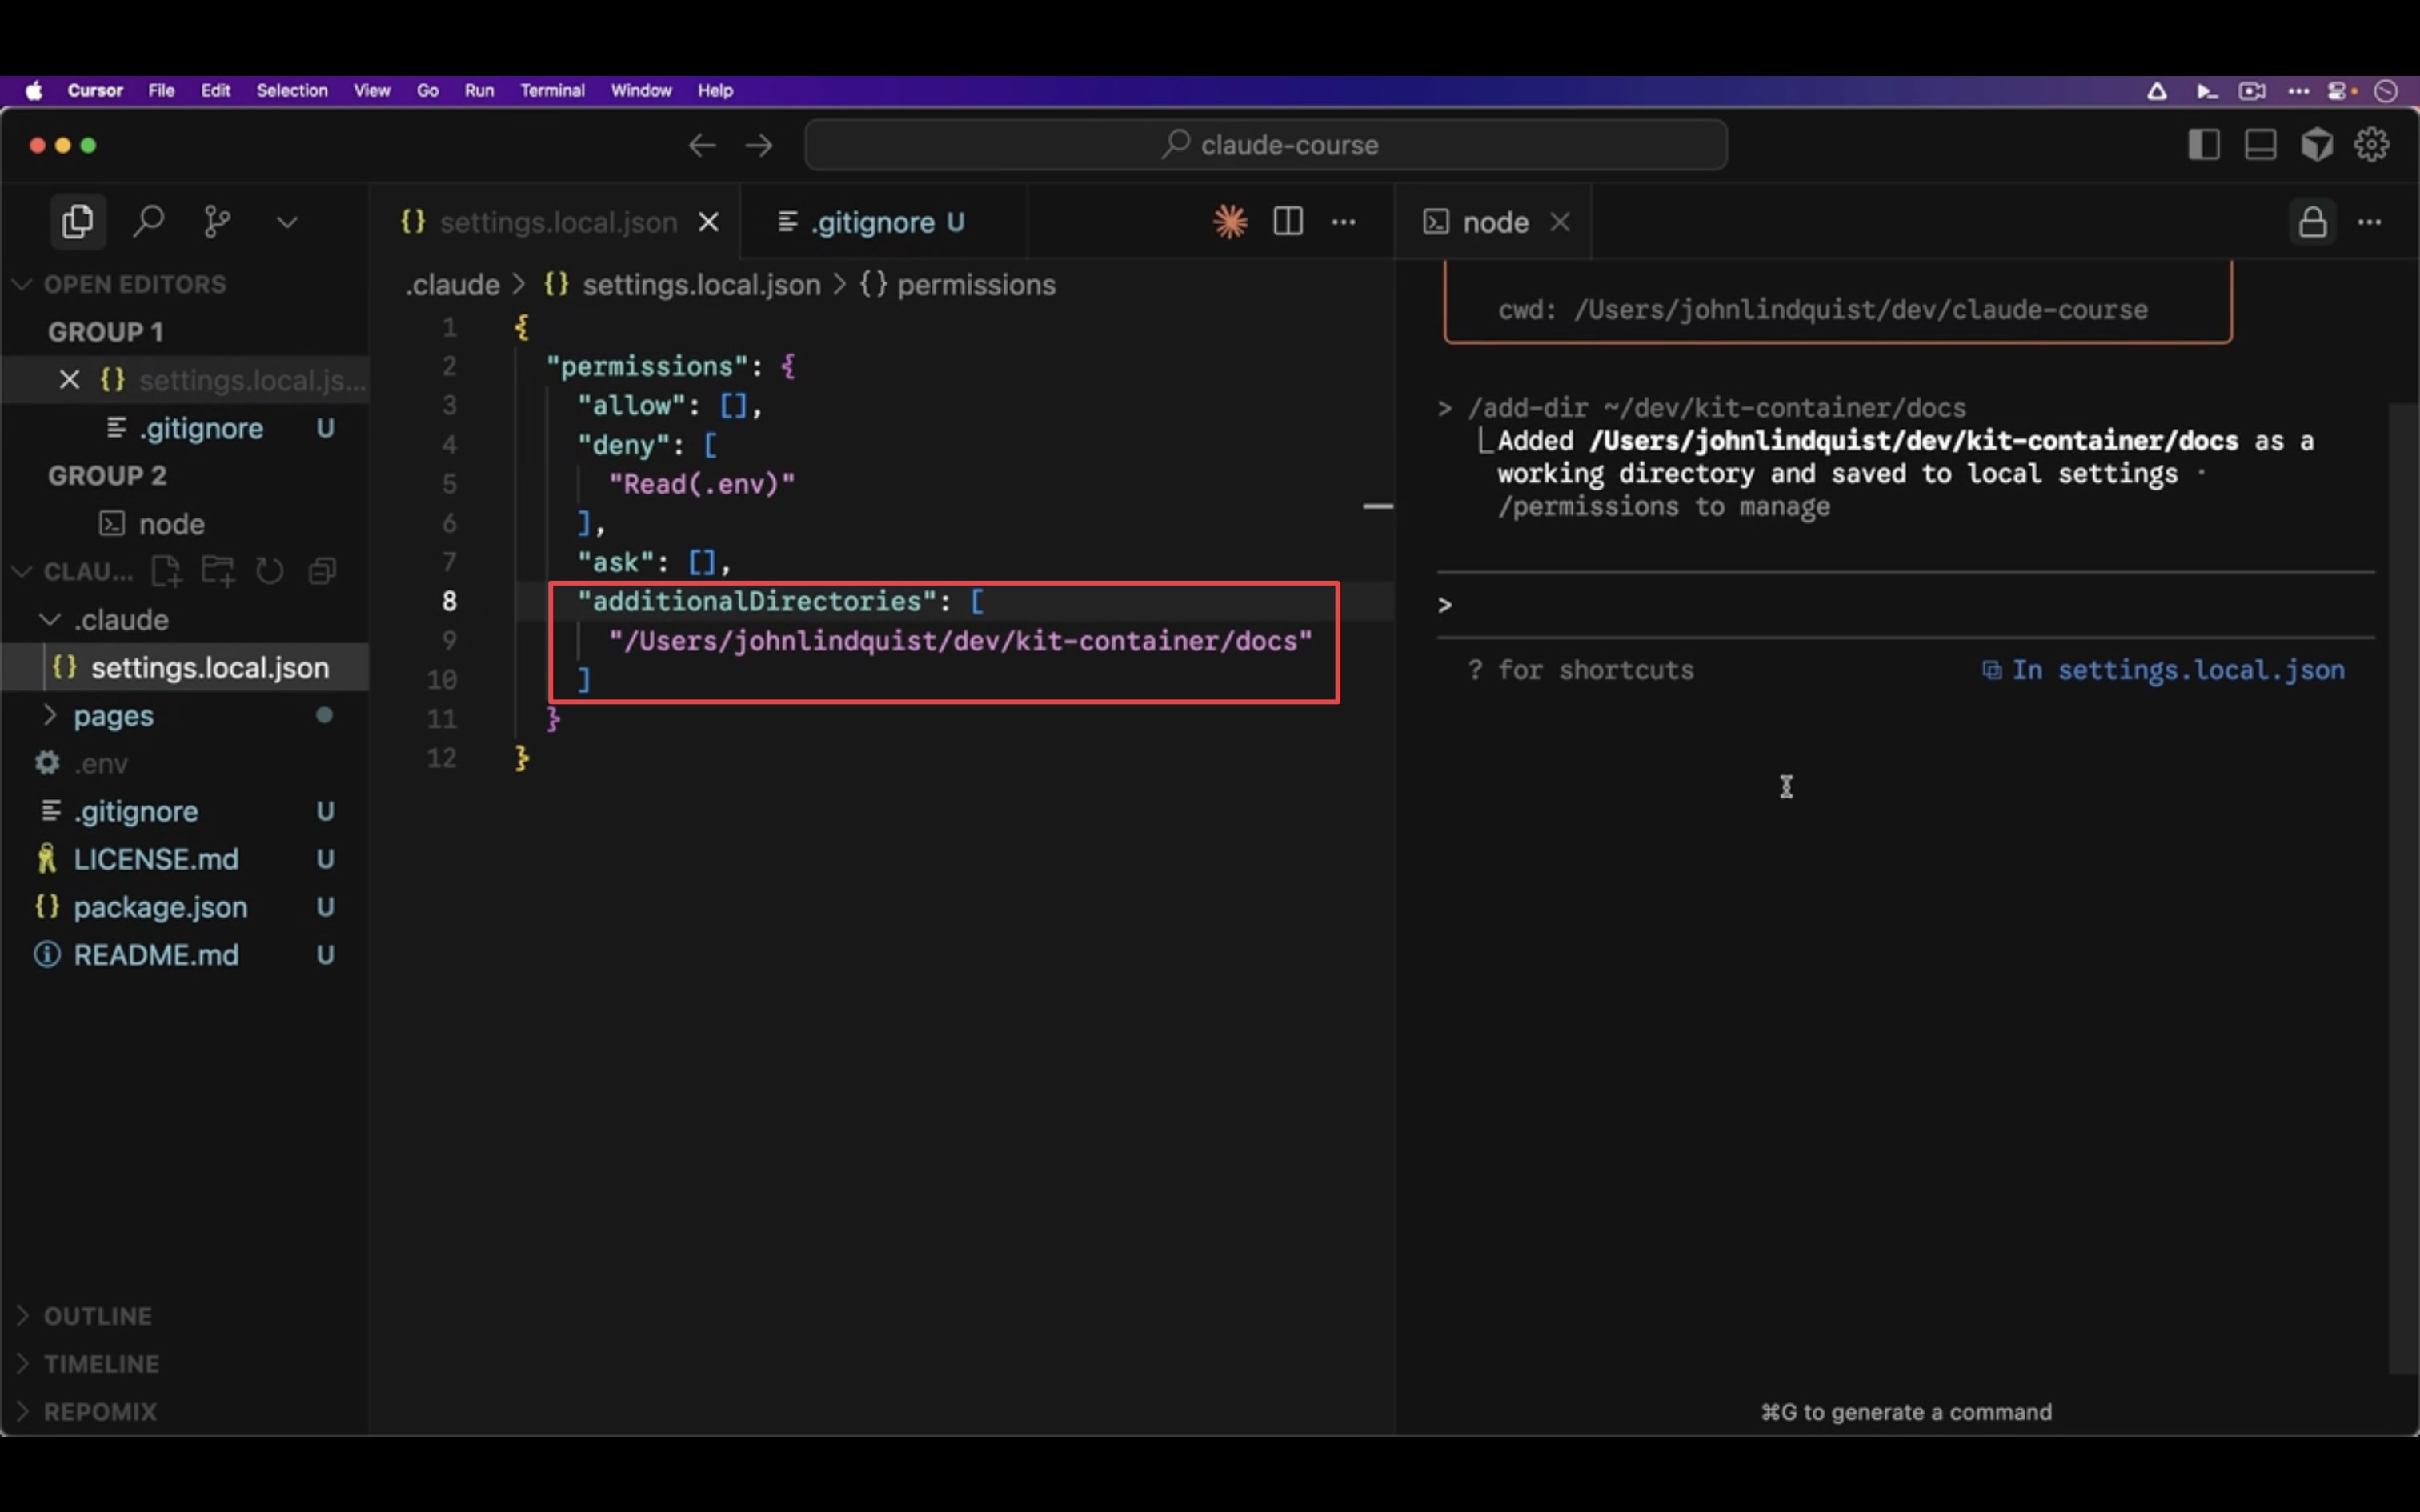Open terminal group More Actions ellipsis

[2370, 222]
